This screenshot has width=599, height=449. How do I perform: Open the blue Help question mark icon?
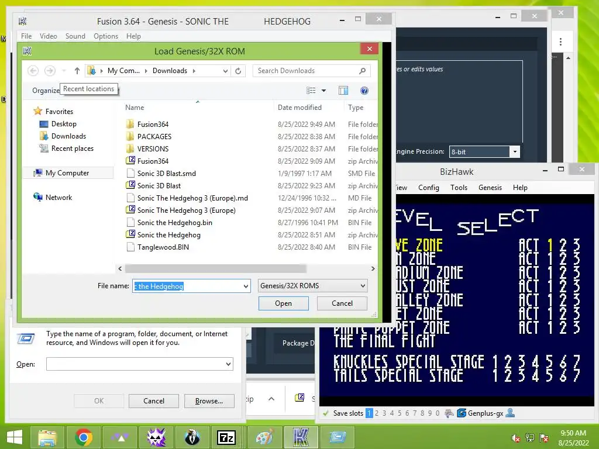[x=364, y=91]
